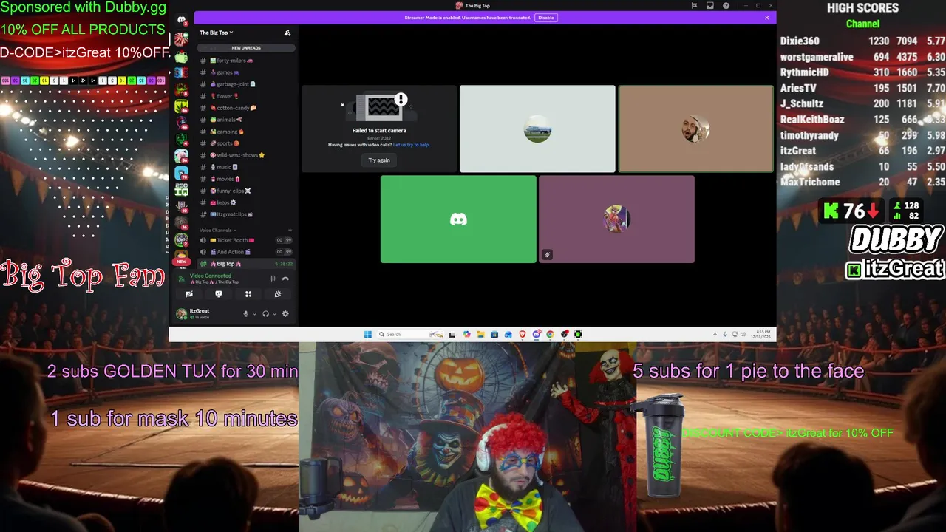Dismiss the Streamer Mode banner

[767, 18]
